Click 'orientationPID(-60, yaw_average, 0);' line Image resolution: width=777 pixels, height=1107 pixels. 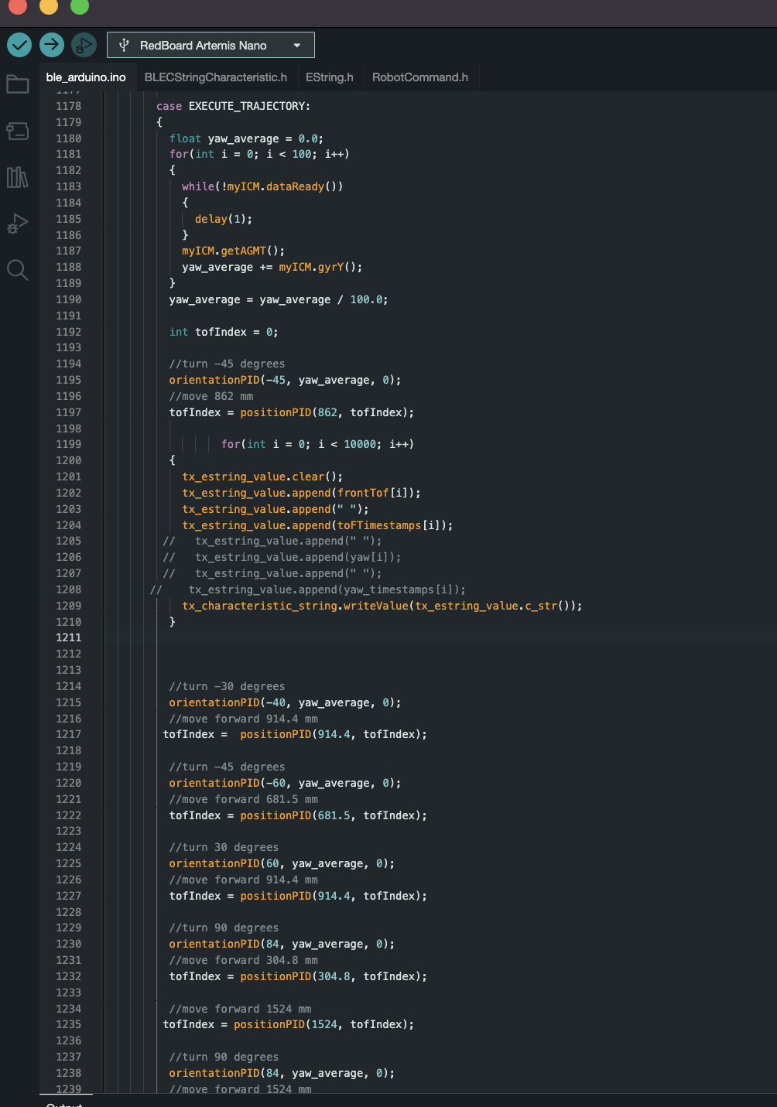[x=285, y=783]
